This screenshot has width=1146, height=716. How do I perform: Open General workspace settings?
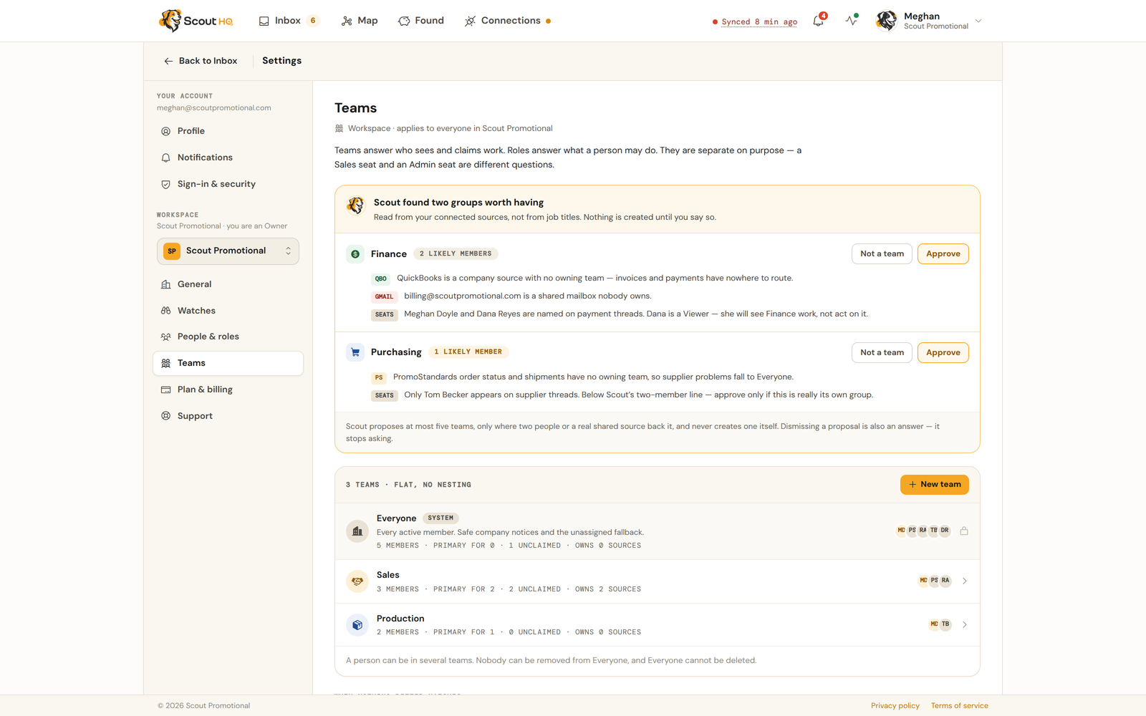(228, 284)
